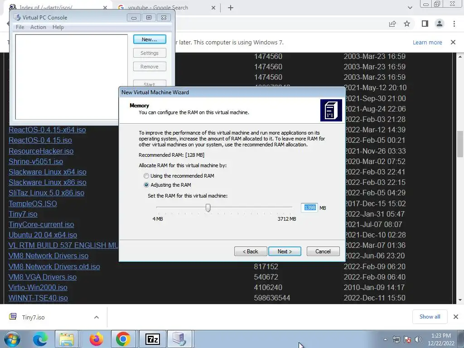Click Remove in Virtual PC Console
The width and height of the screenshot is (464, 348).
[150, 67]
